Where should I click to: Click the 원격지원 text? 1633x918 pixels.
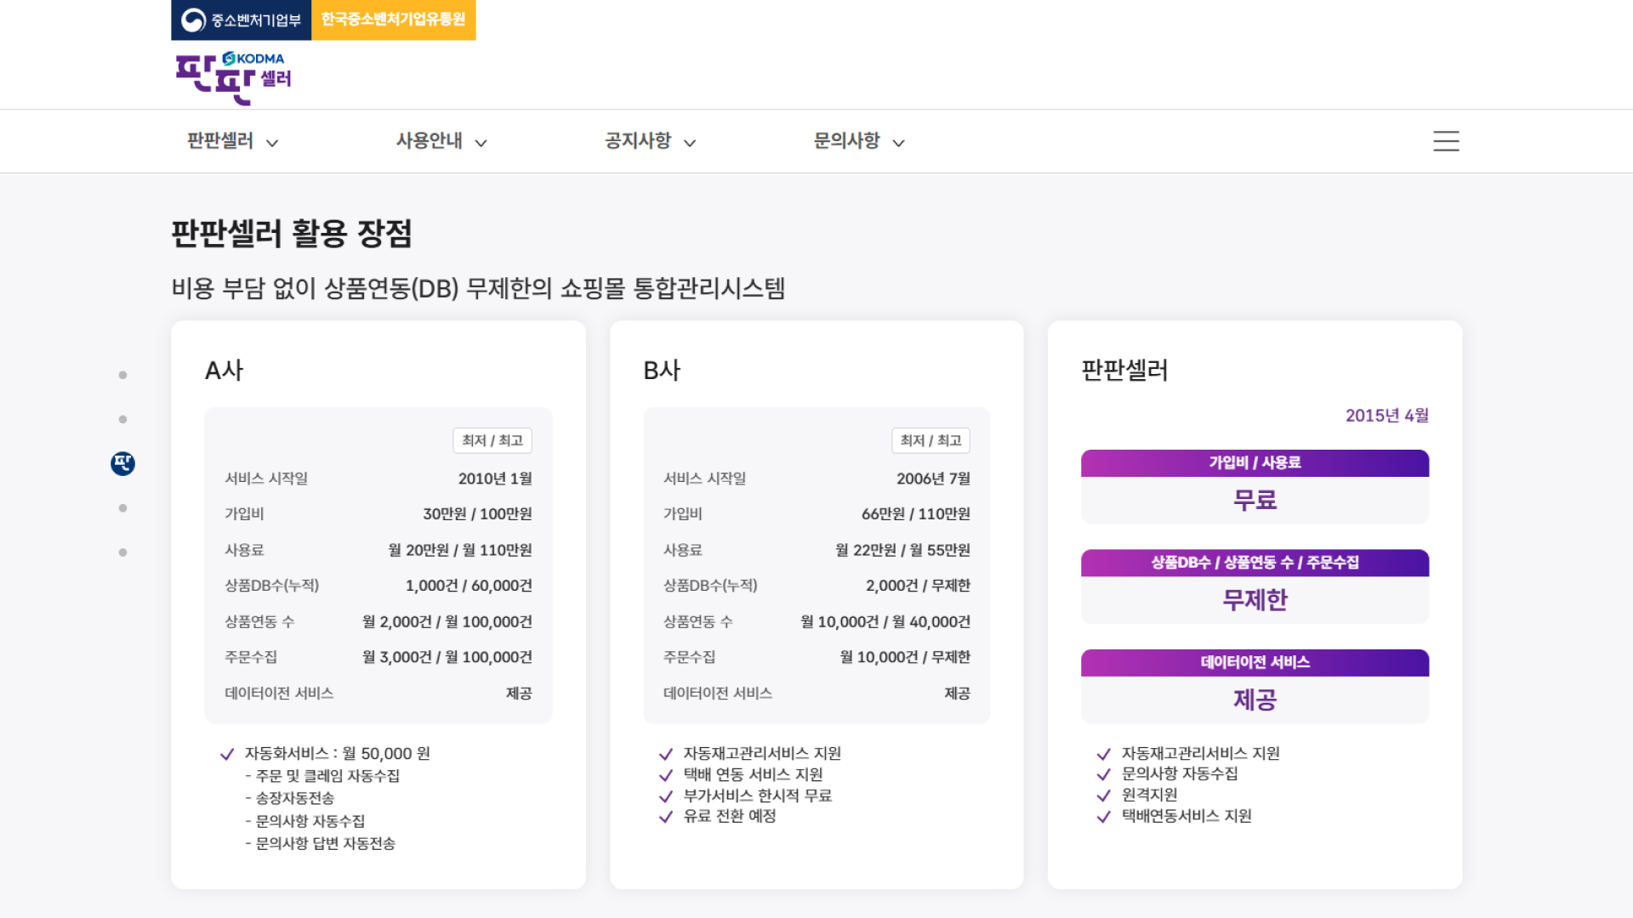(1150, 796)
